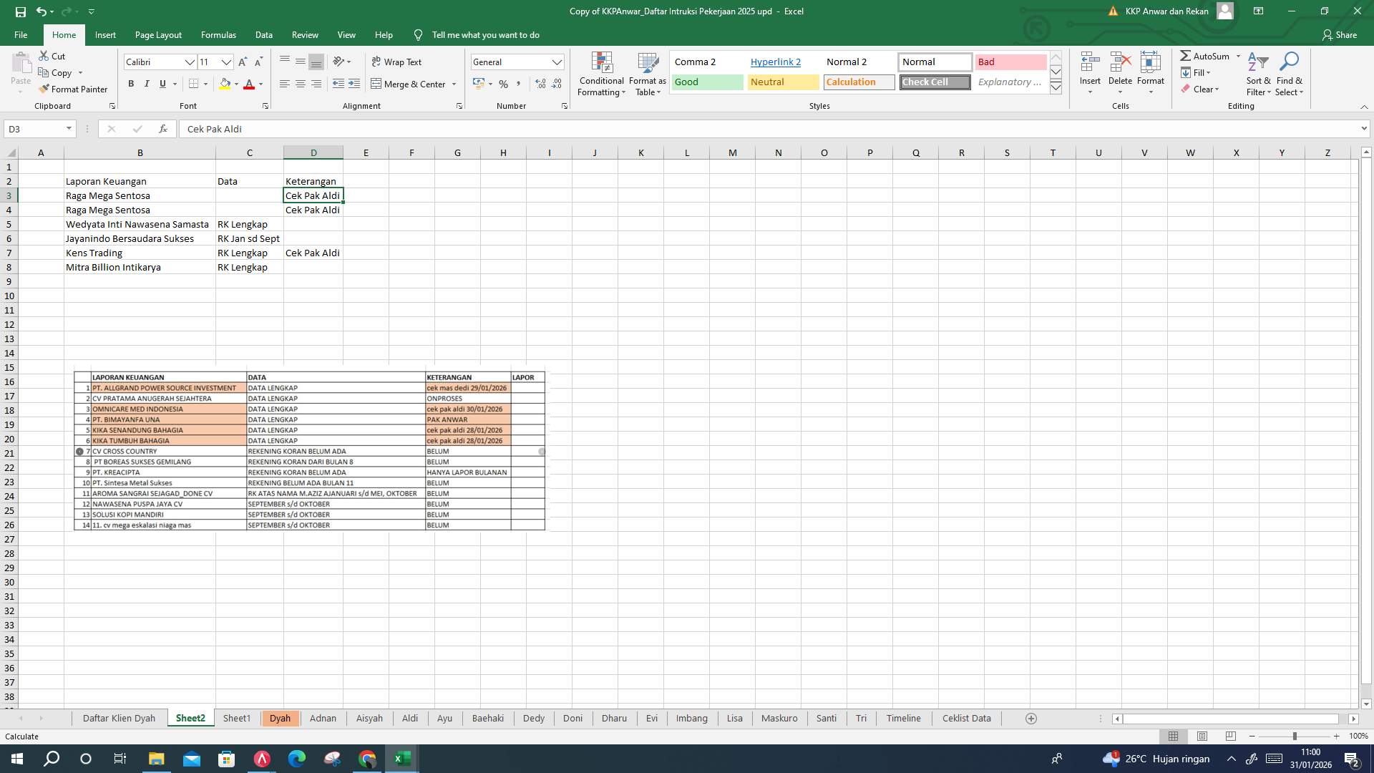Apply bold formatting to the selection
Viewport: 1374px width, 773px height.
coord(131,84)
